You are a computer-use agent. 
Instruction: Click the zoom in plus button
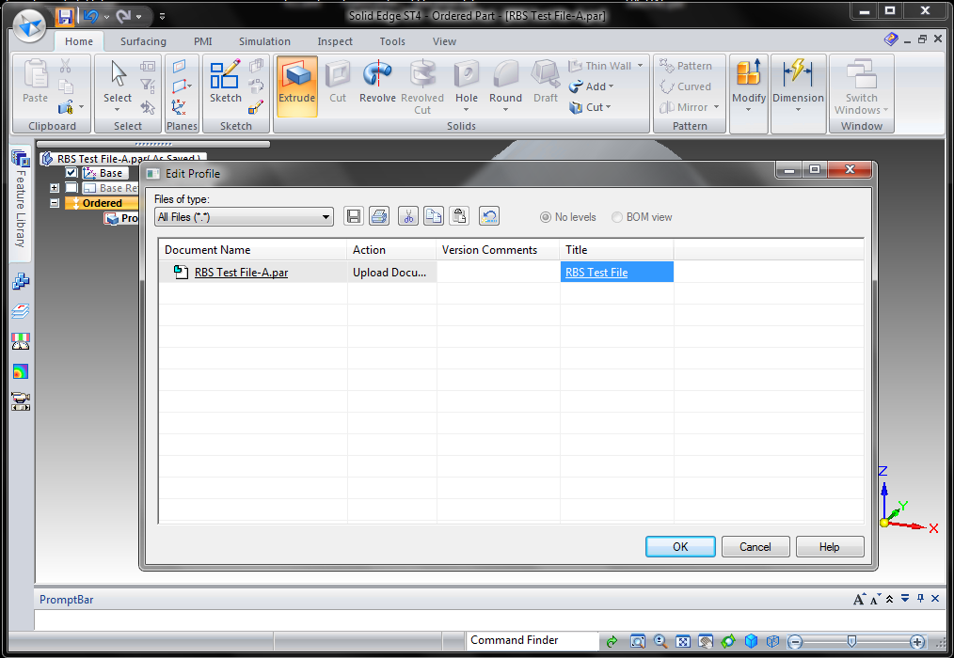[x=917, y=641]
